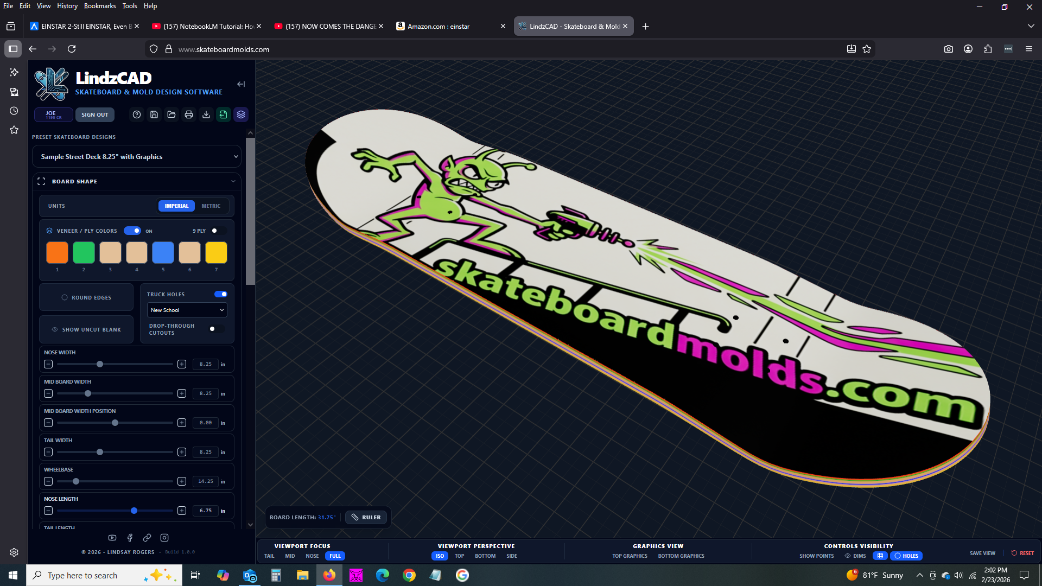Change truck holes from New School style
Screen dimensions: 1042x586
pyautogui.click(x=187, y=310)
